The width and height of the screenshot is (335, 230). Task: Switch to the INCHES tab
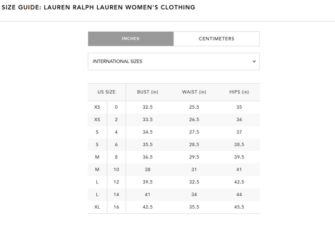(131, 39)
